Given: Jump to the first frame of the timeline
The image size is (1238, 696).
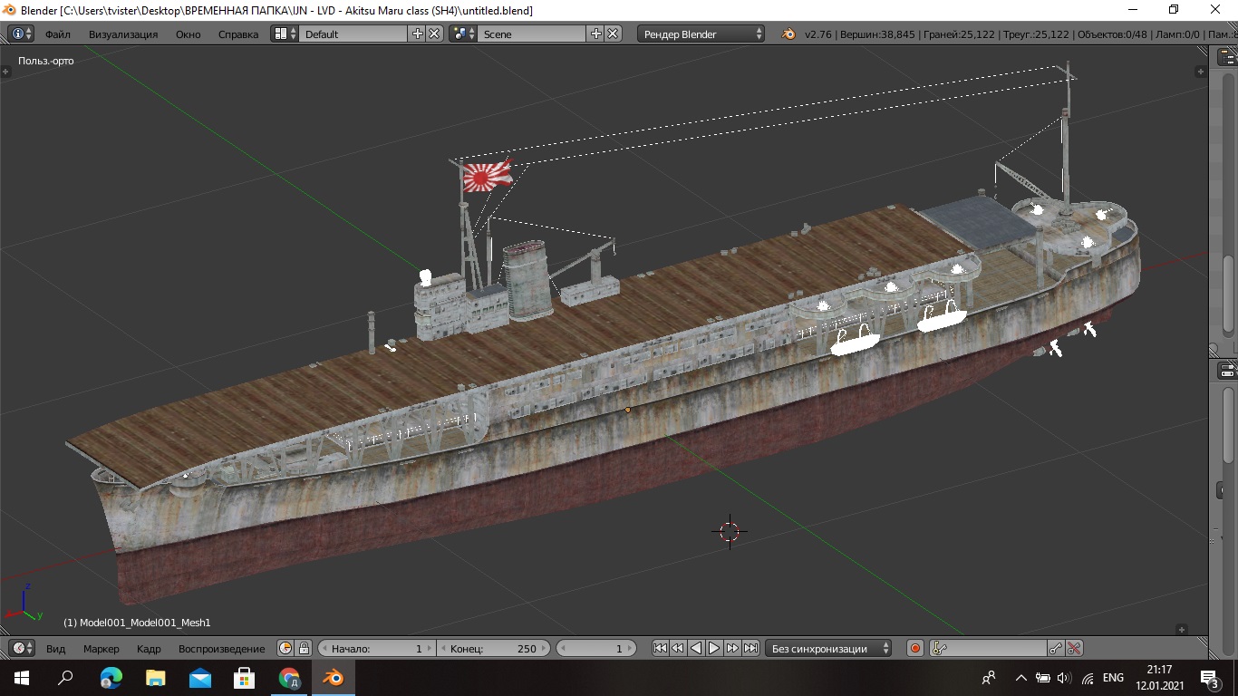Looking at the screenshot, I should [x=660, y=648].
